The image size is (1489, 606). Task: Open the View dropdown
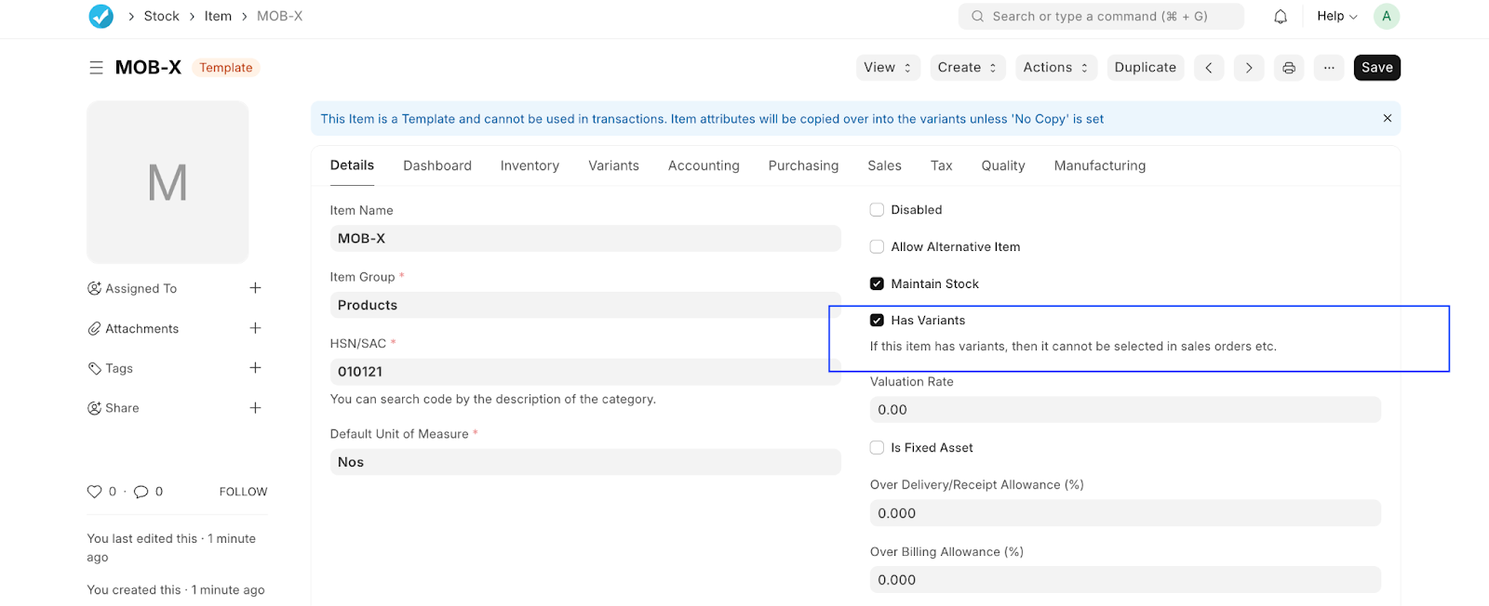[887, 68]
